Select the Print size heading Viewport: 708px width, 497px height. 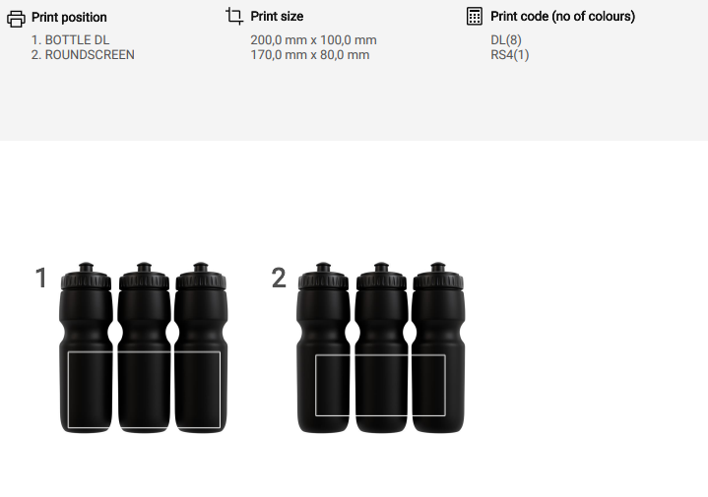pos(277,17)
